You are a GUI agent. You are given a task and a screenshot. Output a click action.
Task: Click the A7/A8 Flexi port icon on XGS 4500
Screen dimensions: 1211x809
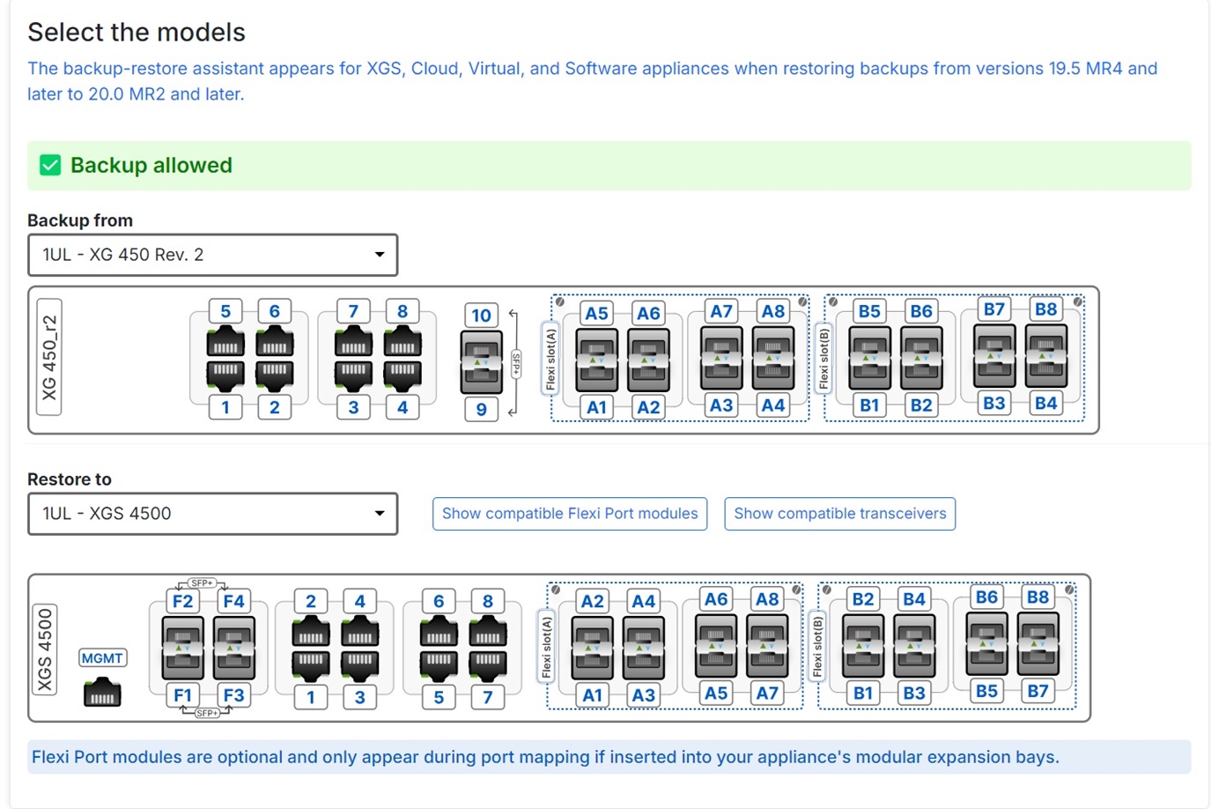(x=767, y=647)
